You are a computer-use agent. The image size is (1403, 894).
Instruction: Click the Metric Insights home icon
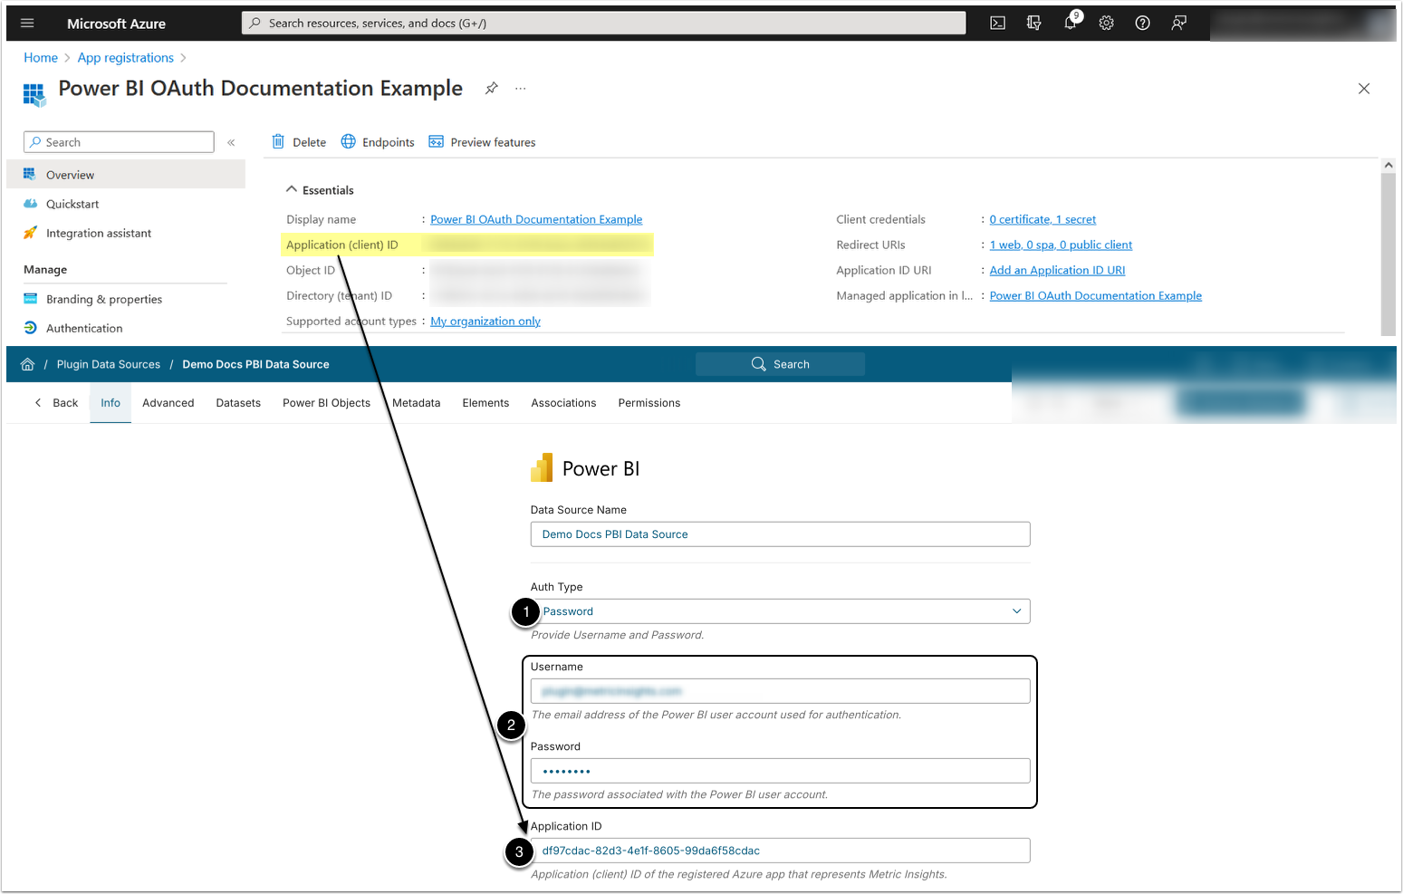[x=27, y=364]
